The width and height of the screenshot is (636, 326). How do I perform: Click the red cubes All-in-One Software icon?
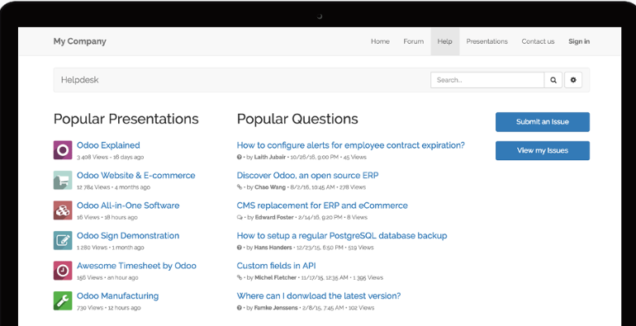tap(63, 210)
